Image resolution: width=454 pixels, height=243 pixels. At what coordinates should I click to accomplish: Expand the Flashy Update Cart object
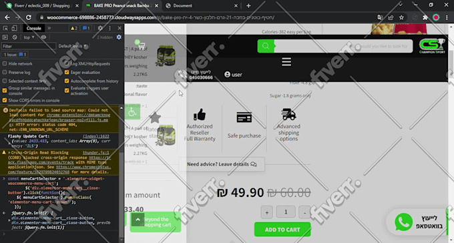(x=10, y=144)
